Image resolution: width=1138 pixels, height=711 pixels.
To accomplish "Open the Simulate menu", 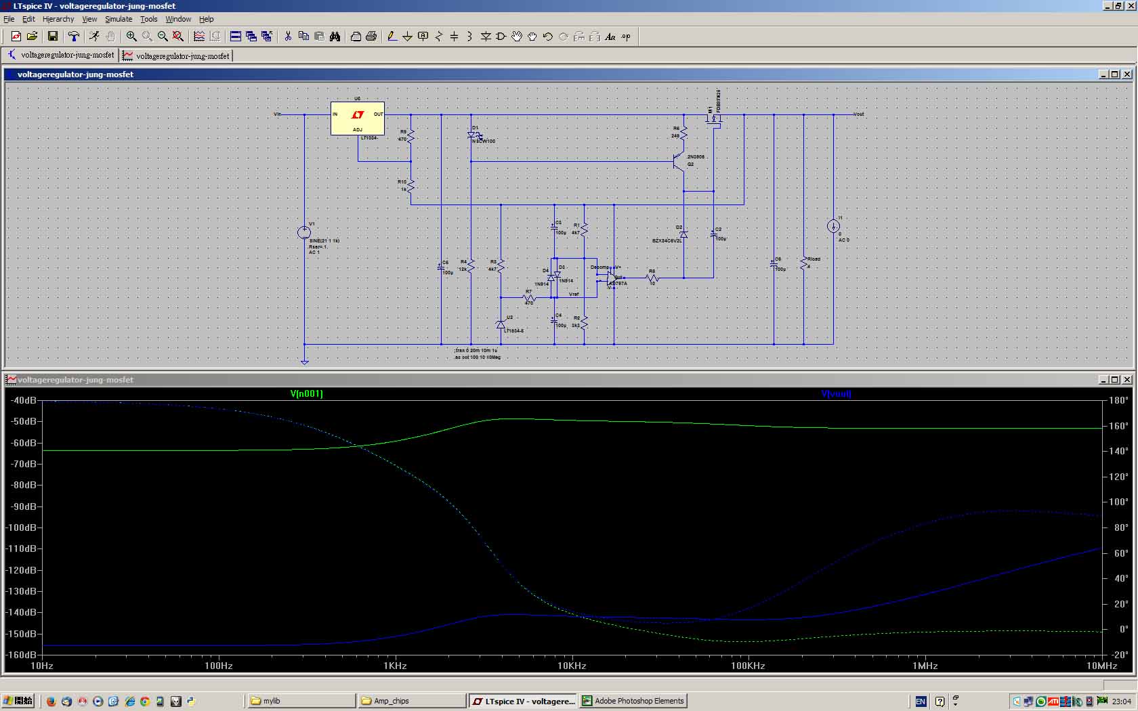I will click(119, 19).
